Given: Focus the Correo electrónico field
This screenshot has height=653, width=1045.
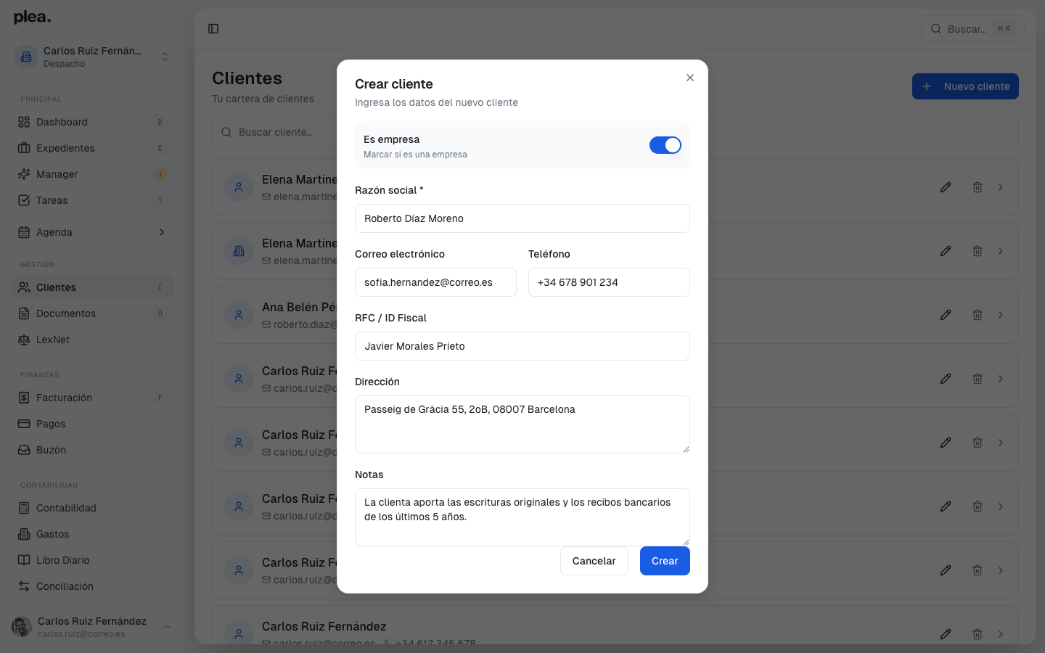Looking at the screenshot, I should [x=435, y=282].
